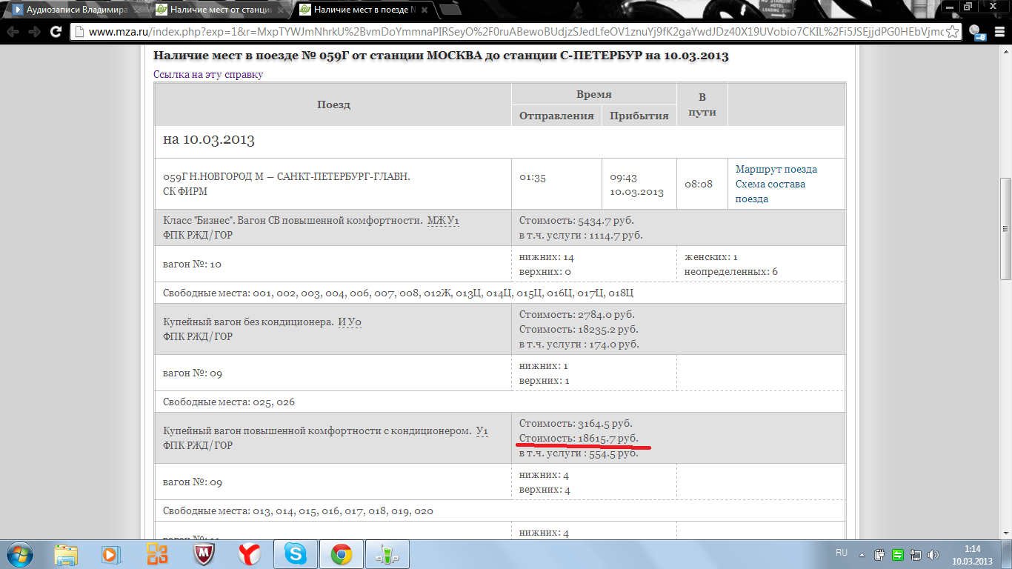Show hidden system tray icons
Screen dimensions: 1012x569
click(x=862, y=554)
